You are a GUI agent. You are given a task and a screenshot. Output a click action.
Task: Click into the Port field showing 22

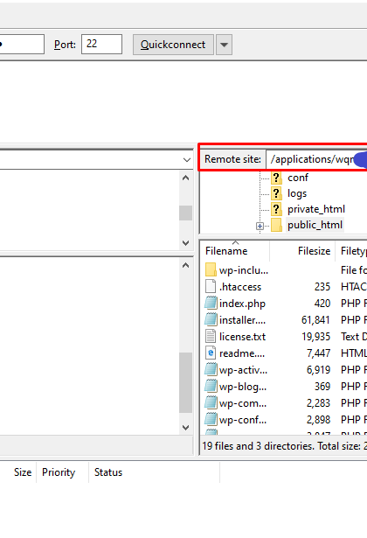(x=101, y=44)
